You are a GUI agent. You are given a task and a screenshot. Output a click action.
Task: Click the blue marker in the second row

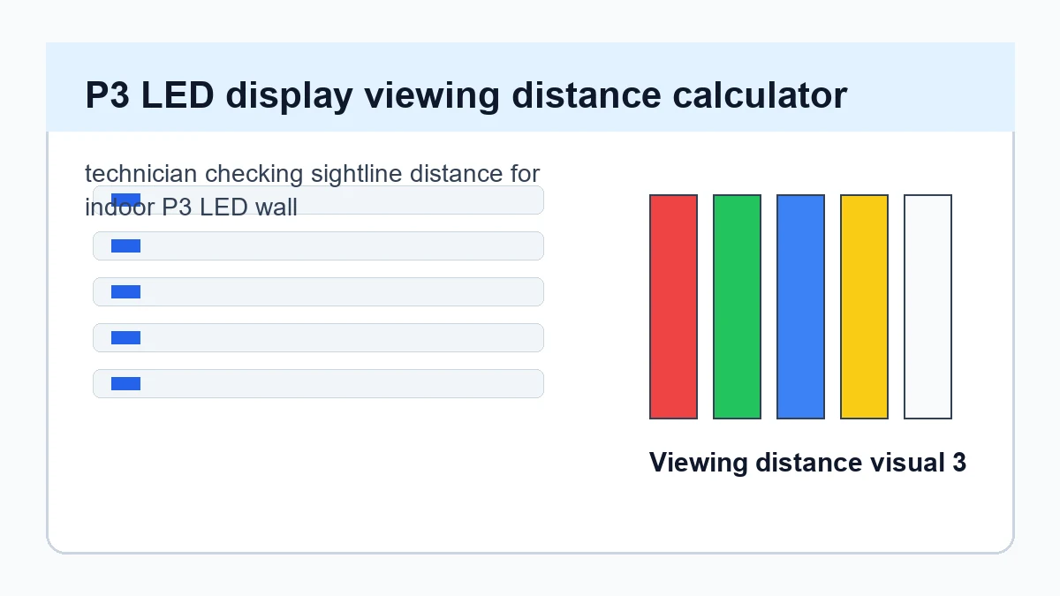(125, 245)
